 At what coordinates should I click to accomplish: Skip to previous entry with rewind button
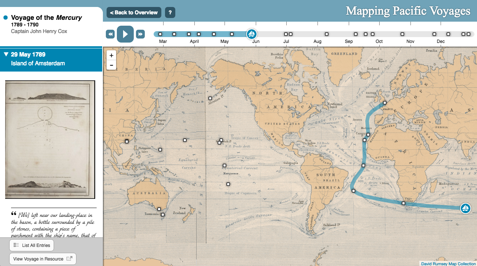pyautogui.click(x=110, y=34)
